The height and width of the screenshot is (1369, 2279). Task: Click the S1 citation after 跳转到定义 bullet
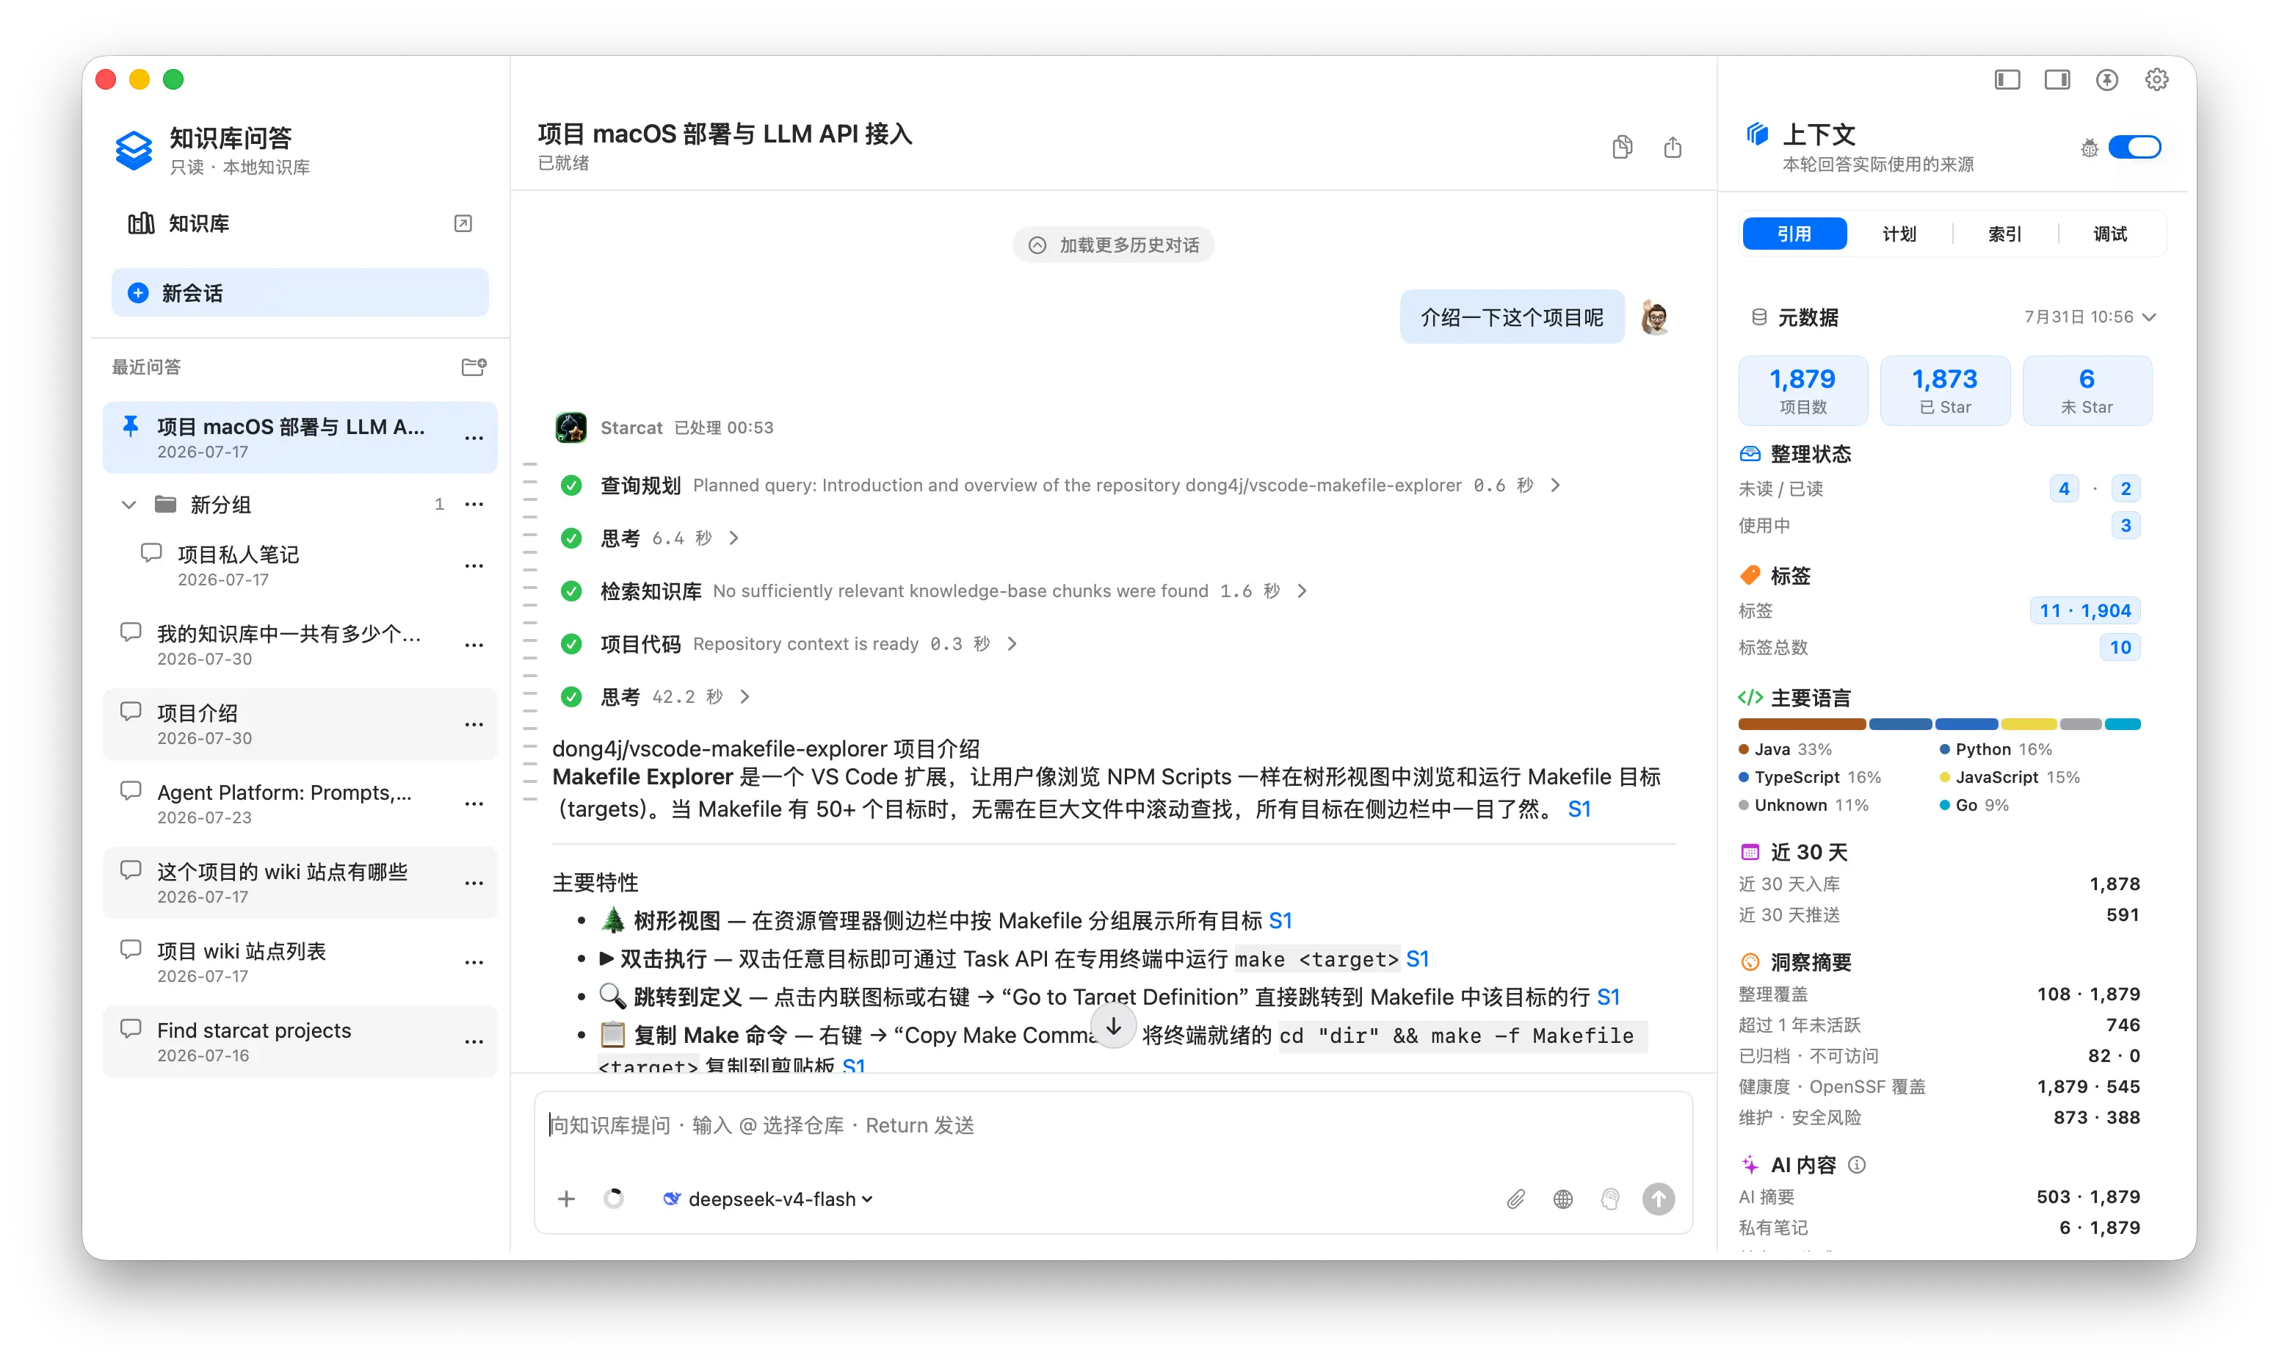pos(1608,997)
